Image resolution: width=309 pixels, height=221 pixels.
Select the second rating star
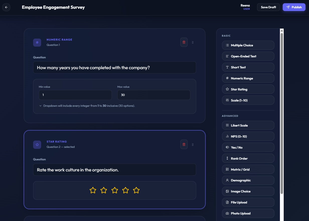(104, 190)
